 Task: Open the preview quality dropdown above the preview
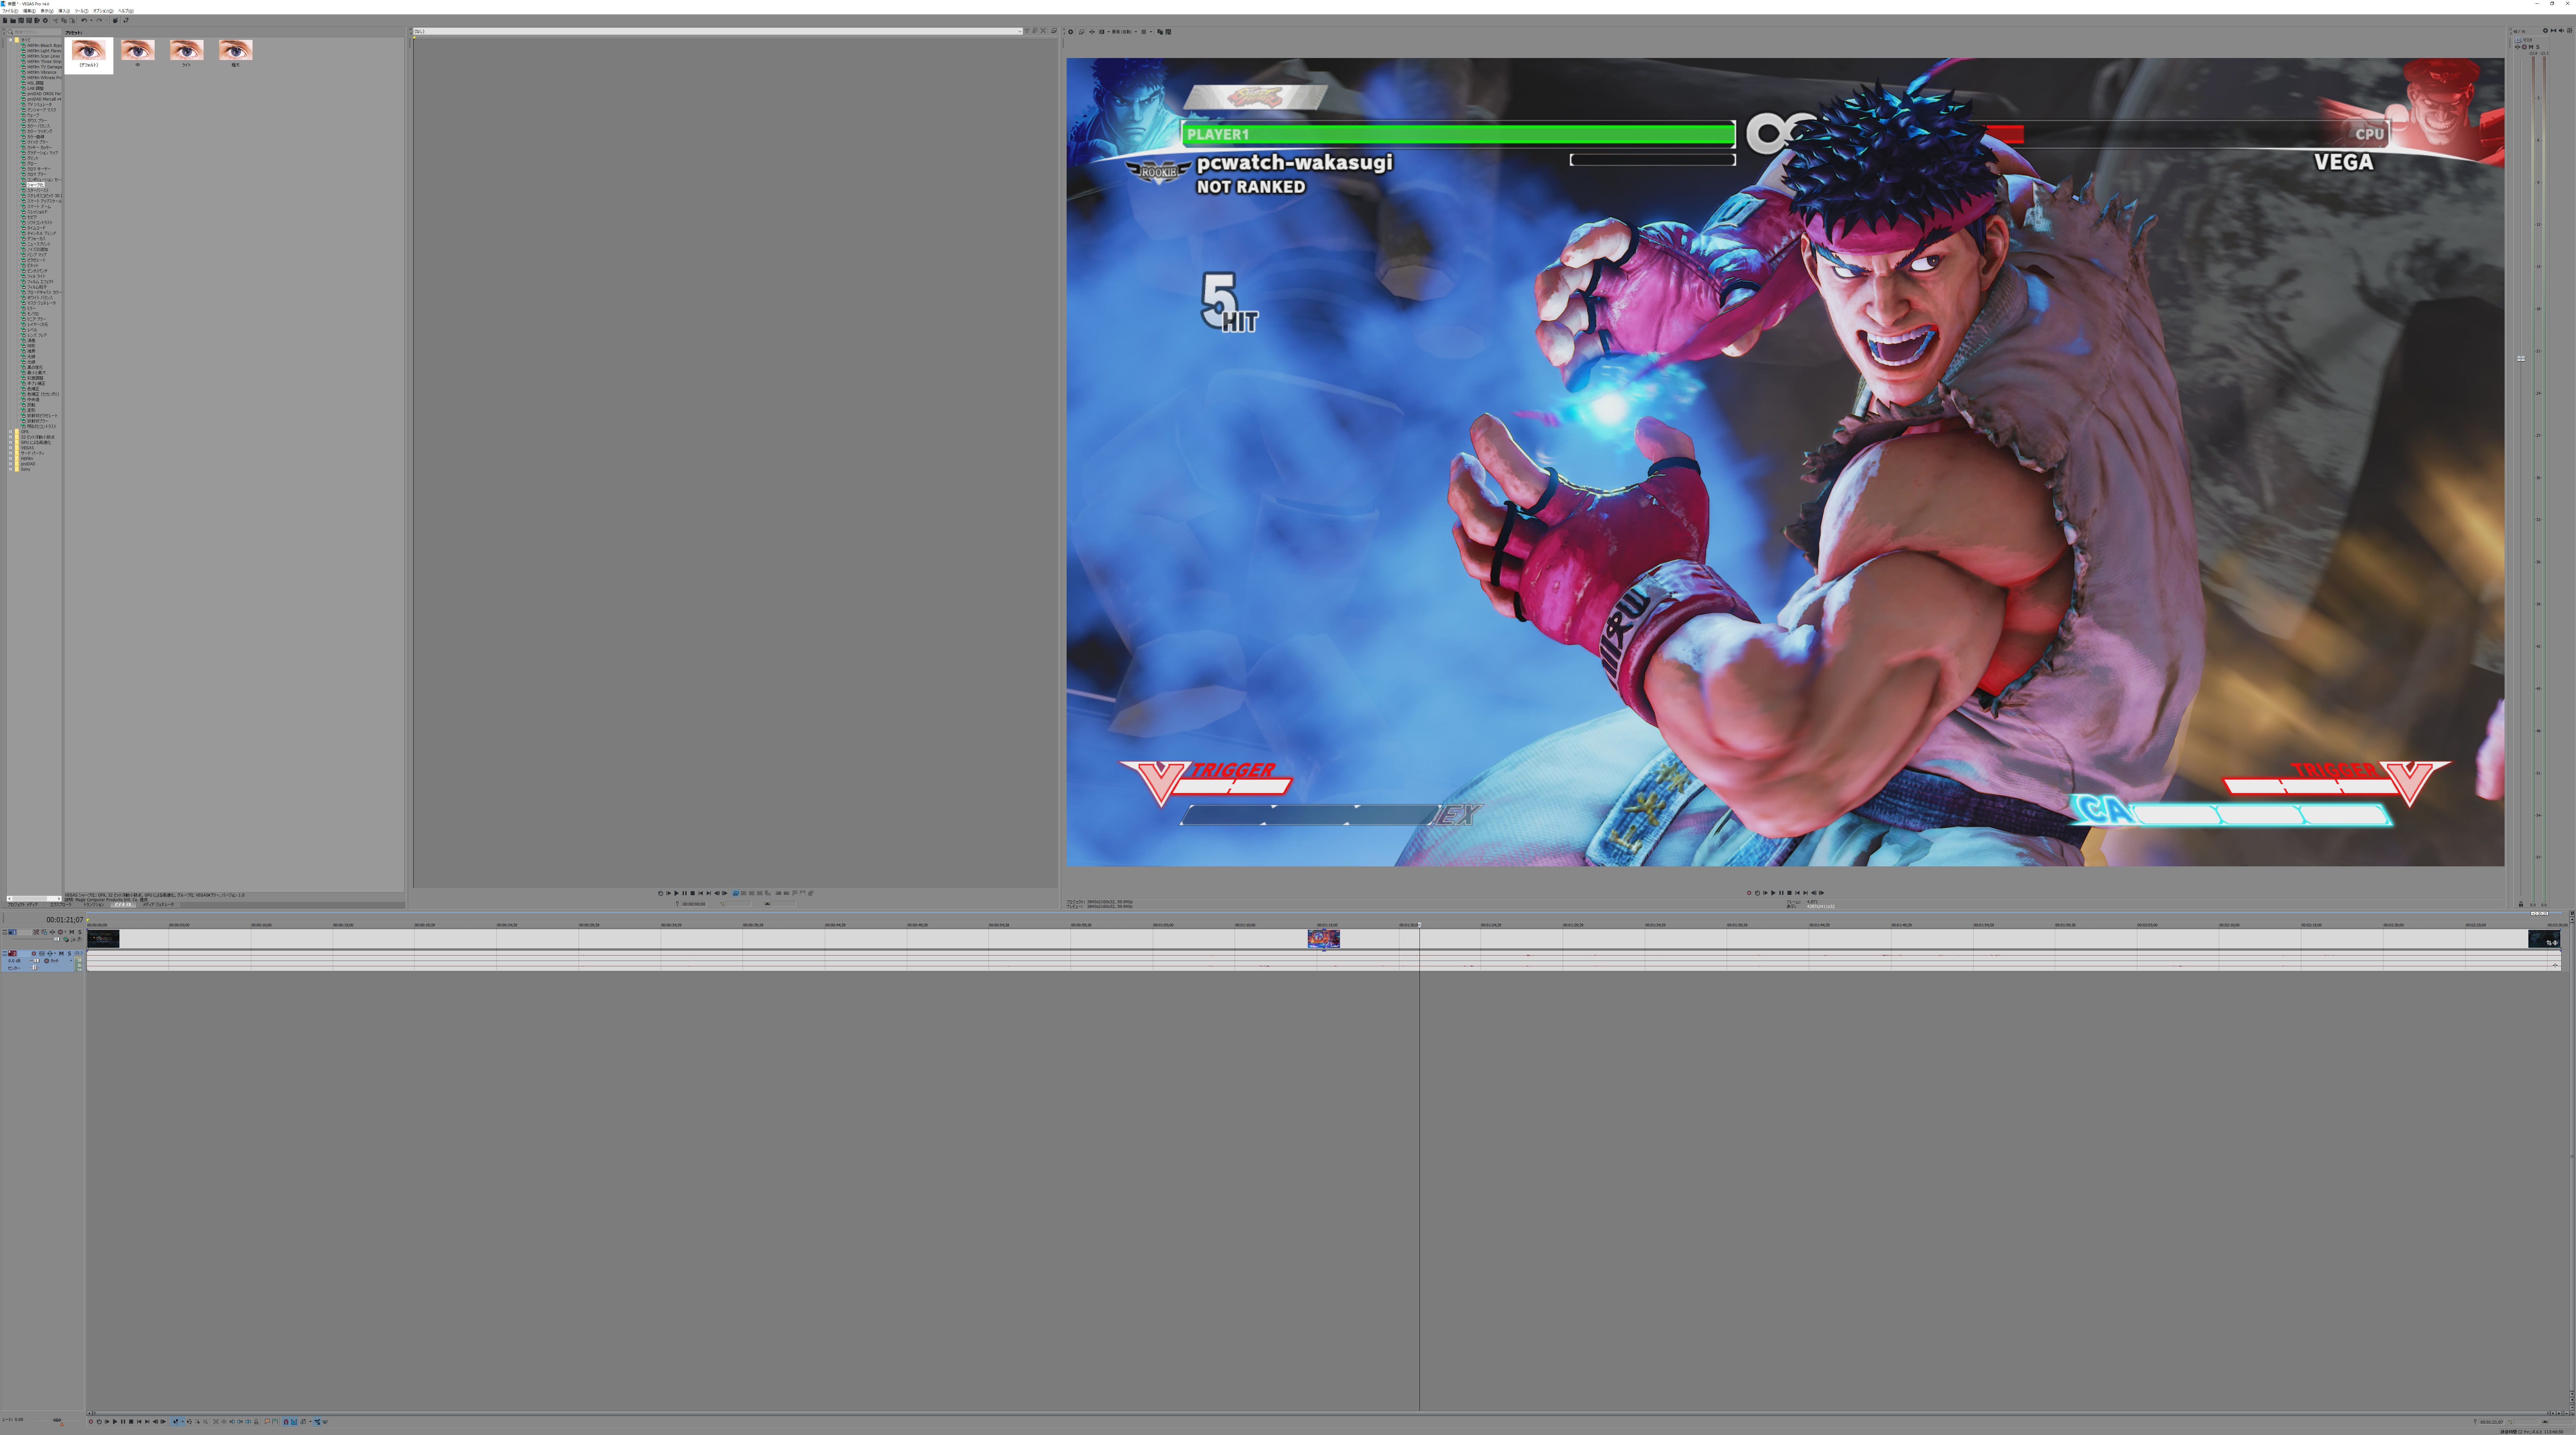click(x=1136, y=32)
